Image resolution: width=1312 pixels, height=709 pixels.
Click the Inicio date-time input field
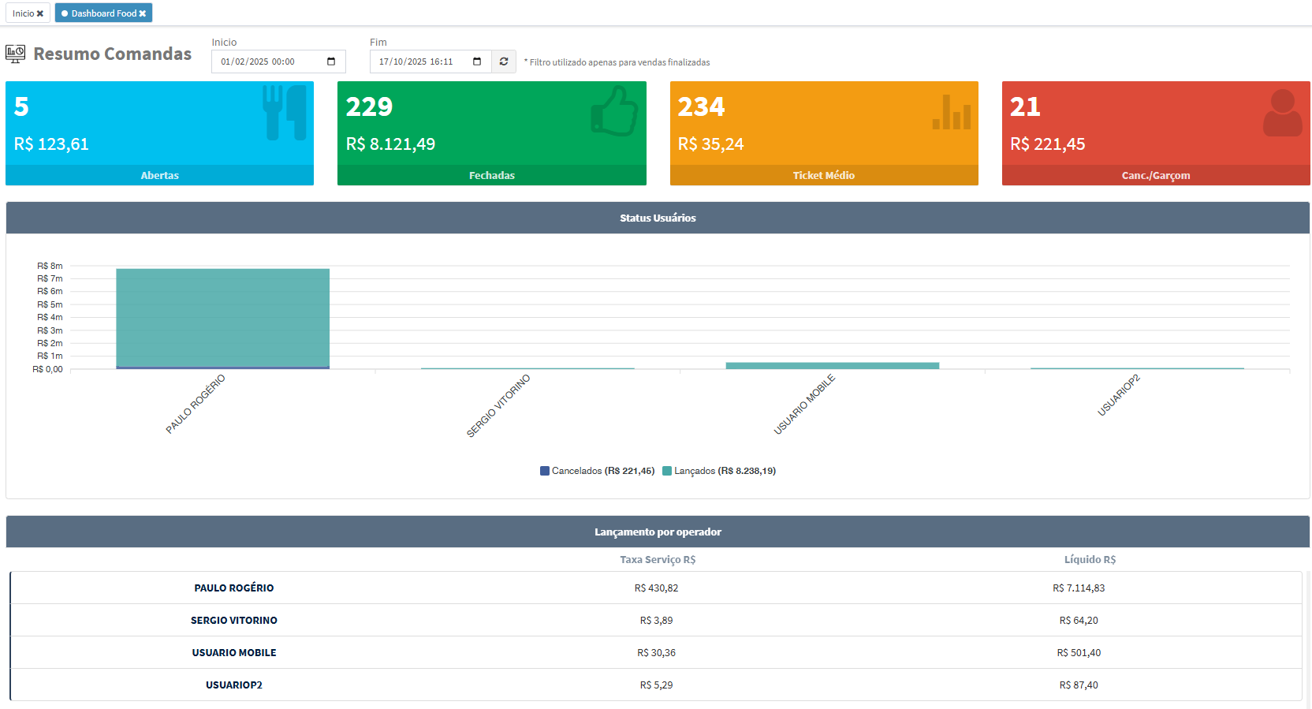coord(268,62)
